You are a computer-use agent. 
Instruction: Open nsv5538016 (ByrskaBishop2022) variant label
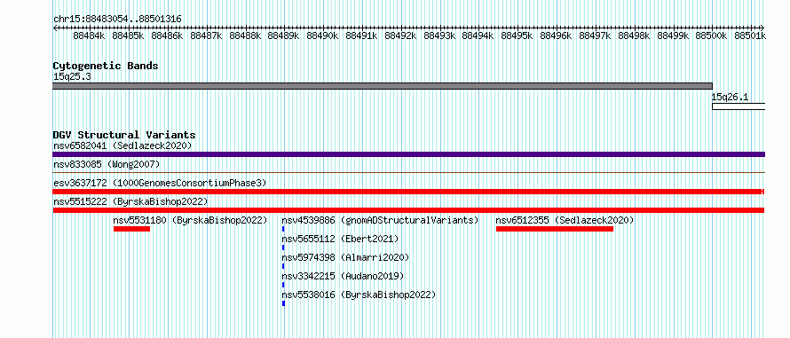[x=359, y=295]
